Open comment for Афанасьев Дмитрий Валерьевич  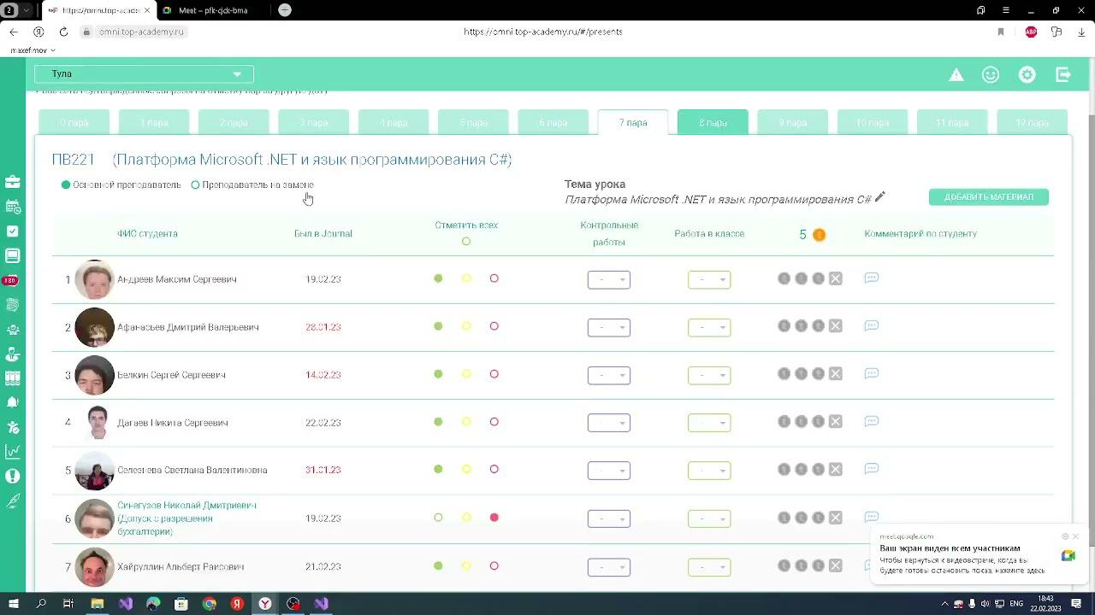tap(872, 326)
